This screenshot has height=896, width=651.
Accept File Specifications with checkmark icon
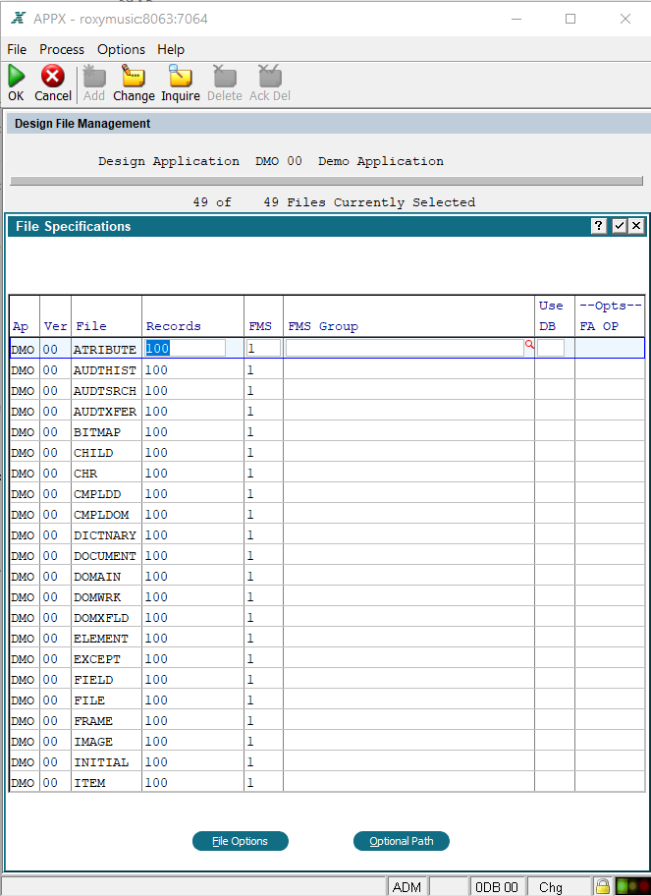(619, 226)
